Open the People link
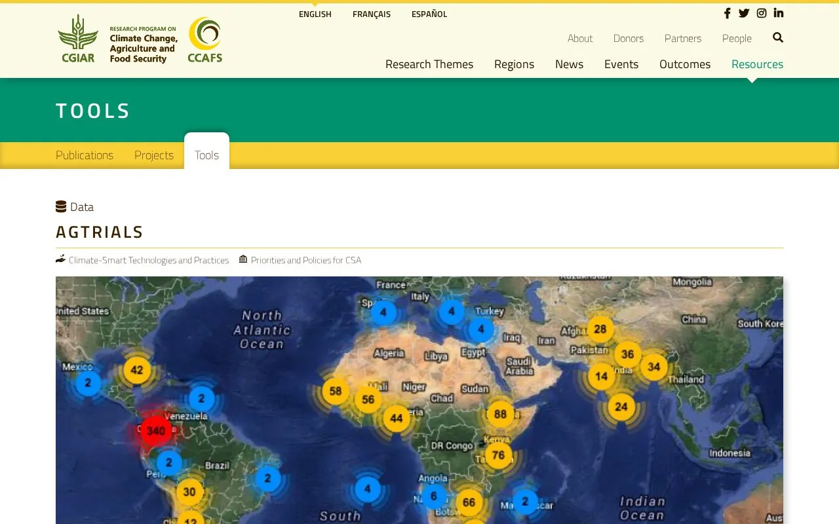This screenshot has height=524, width=839. point(737,39)
